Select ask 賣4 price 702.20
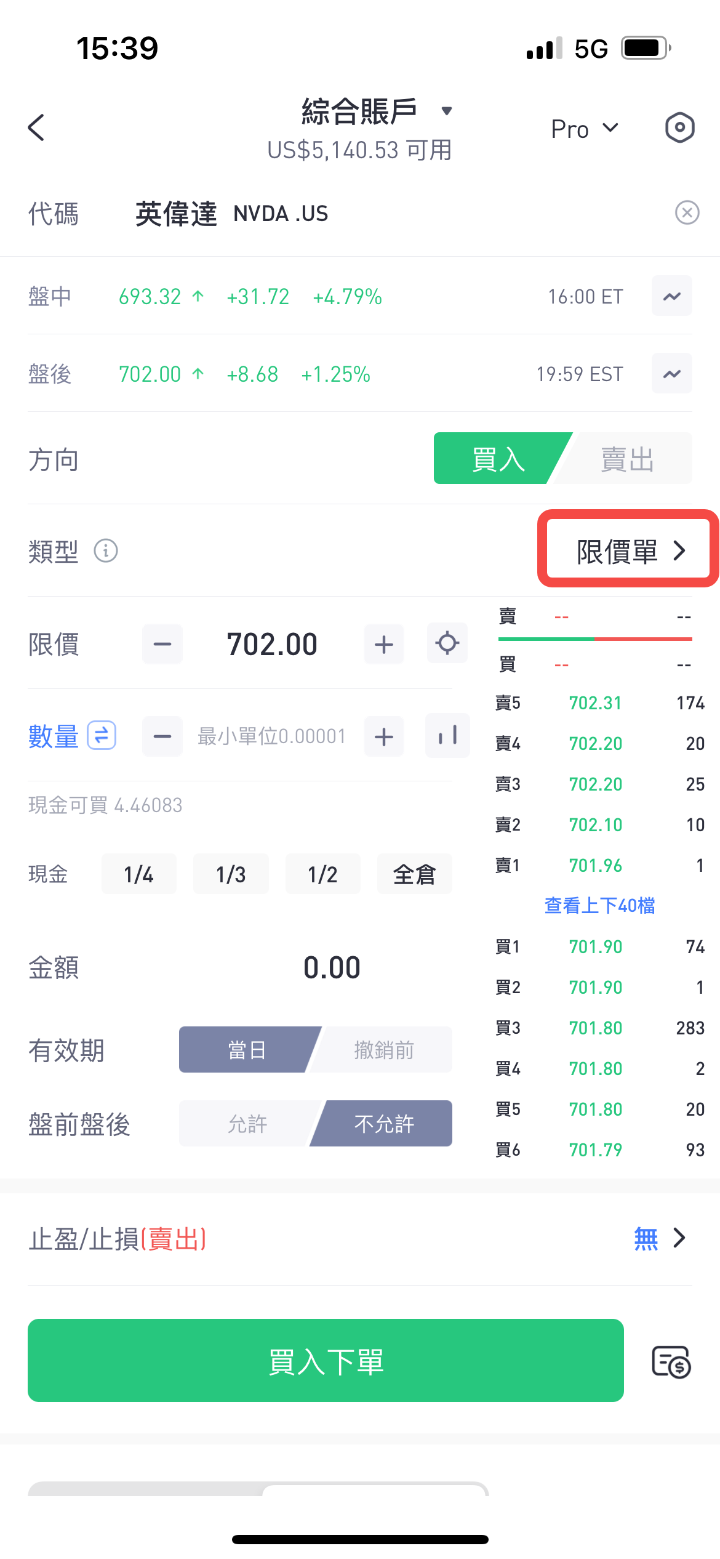This screenshot has height=1559, width=720. [595, 743]
